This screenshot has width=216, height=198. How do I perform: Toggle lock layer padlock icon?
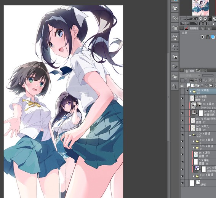pyautogui.click(x=200, y=80)
